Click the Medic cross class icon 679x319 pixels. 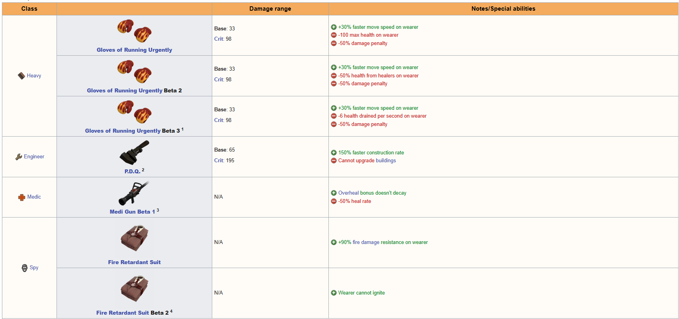point(22,197)
